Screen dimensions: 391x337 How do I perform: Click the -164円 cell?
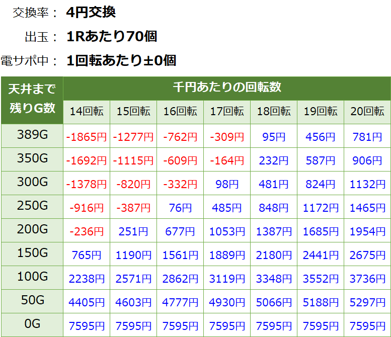227,159
